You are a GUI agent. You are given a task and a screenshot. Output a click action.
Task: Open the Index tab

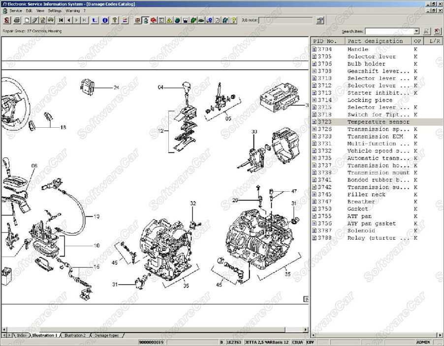coord(21,335)
